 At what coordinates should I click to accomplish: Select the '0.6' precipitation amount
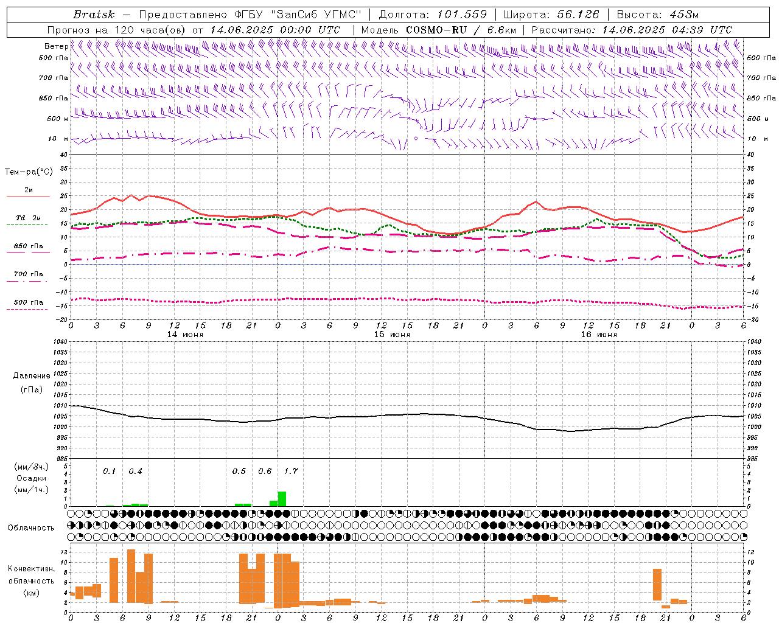click(x=265, y=472)
